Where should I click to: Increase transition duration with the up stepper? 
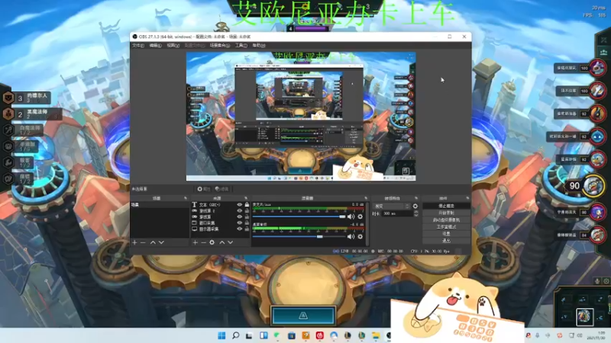click(415, 212)
